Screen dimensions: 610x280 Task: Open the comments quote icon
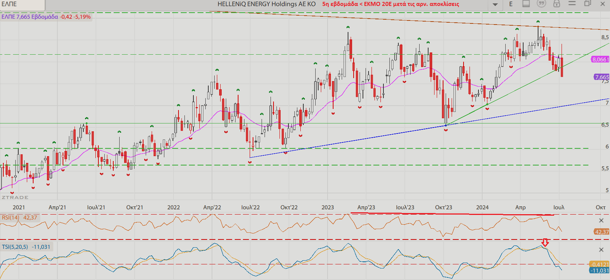(541, 4)
